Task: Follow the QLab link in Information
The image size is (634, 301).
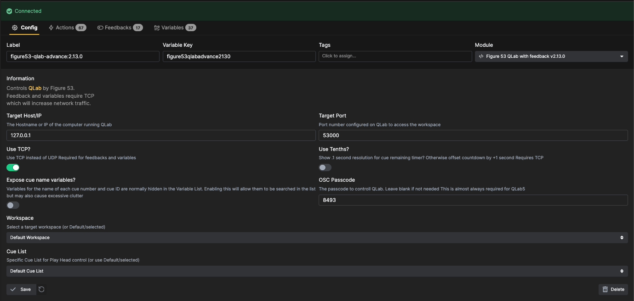Action: tap(35, 88)
